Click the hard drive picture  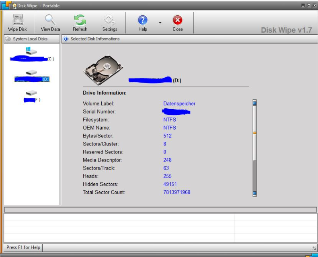point(103,70)
